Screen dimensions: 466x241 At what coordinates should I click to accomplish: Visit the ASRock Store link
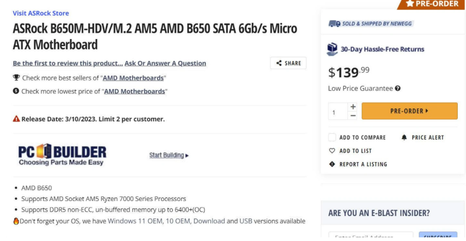click(41, 13)
